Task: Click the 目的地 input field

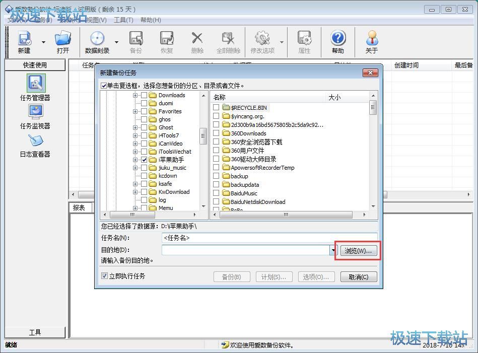Action: (x=246, y=250)
